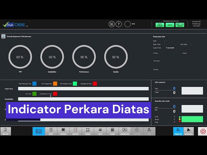The height and width of the screenshot is (155, 207).
Task: Click the 'Shift' label
Action: (155, 41)
